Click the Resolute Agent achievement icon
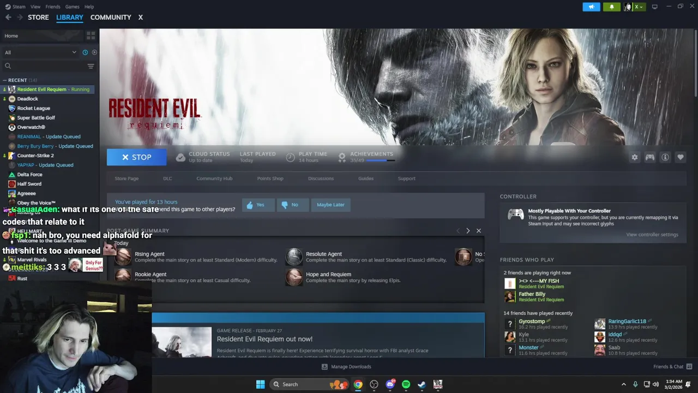The width and height of the screenshot is (698, 393). pos(294,257)
